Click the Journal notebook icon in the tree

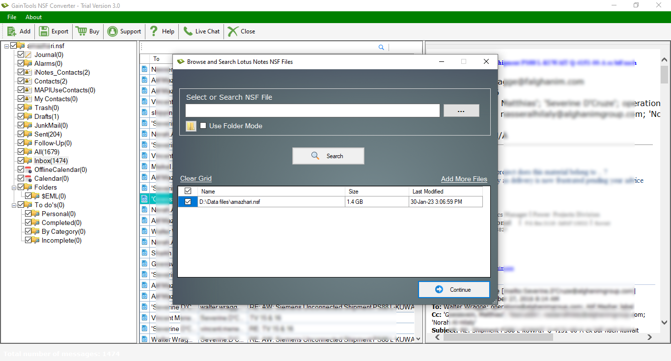[x=28, y=55]
